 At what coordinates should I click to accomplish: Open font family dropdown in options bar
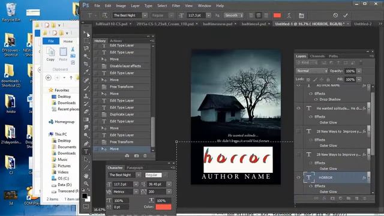pyautogui.click(x=145, y=16)
